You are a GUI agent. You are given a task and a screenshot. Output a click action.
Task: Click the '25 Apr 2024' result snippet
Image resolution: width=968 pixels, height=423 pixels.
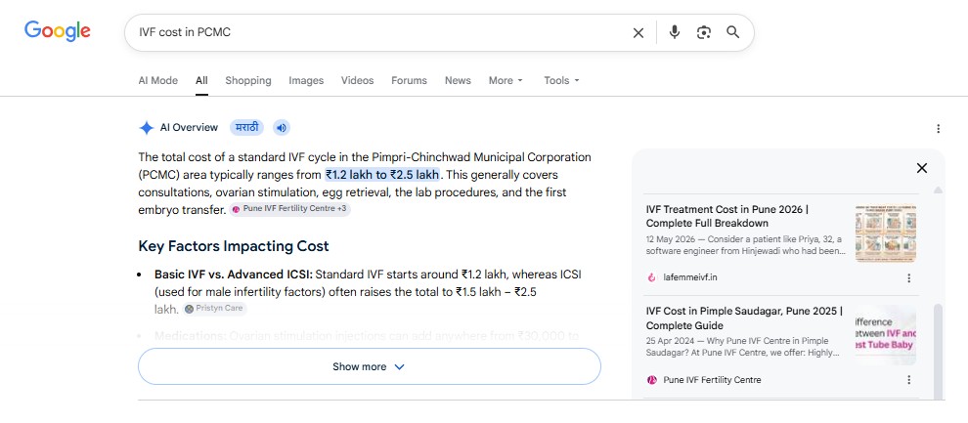[743, 347]
